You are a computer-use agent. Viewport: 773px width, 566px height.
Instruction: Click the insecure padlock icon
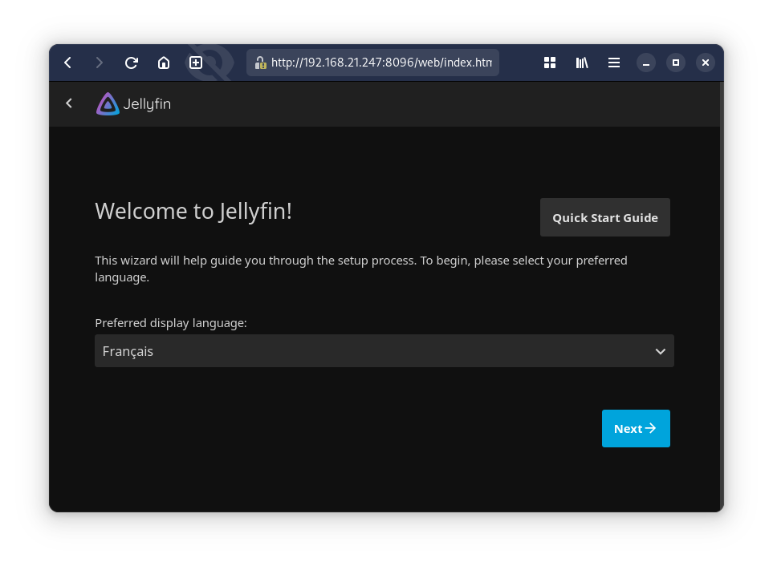pos(260,63)
